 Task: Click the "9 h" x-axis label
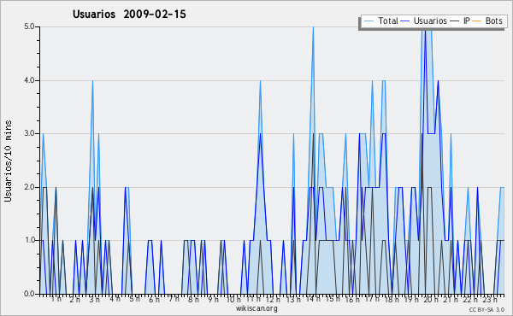[213, 300]
